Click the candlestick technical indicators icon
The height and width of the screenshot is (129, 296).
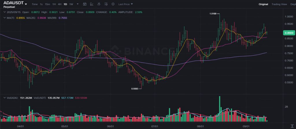coord(99,4)
